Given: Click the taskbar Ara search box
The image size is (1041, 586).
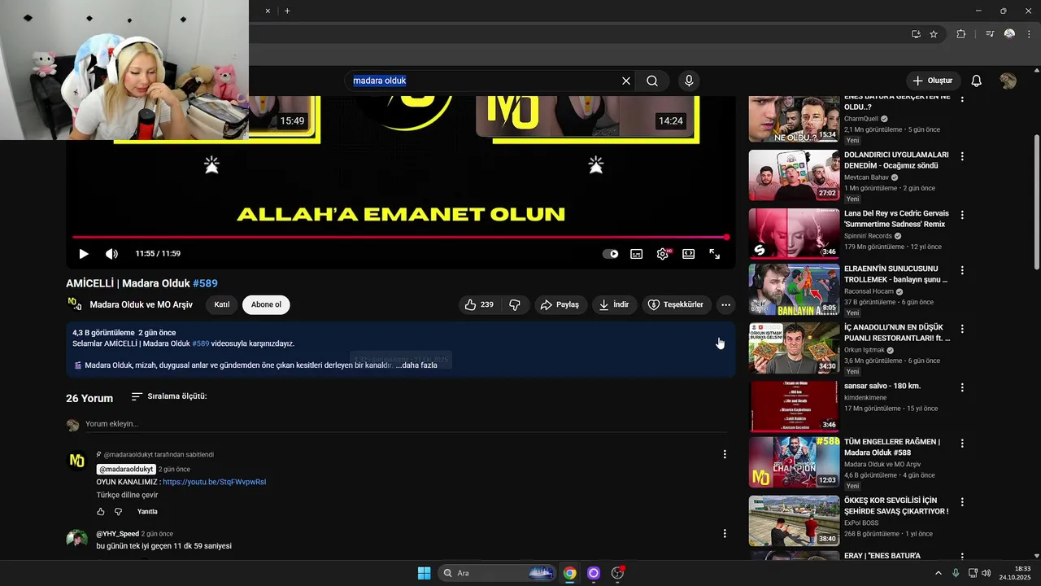Looking at the screenshot, I should pos(498,573).
